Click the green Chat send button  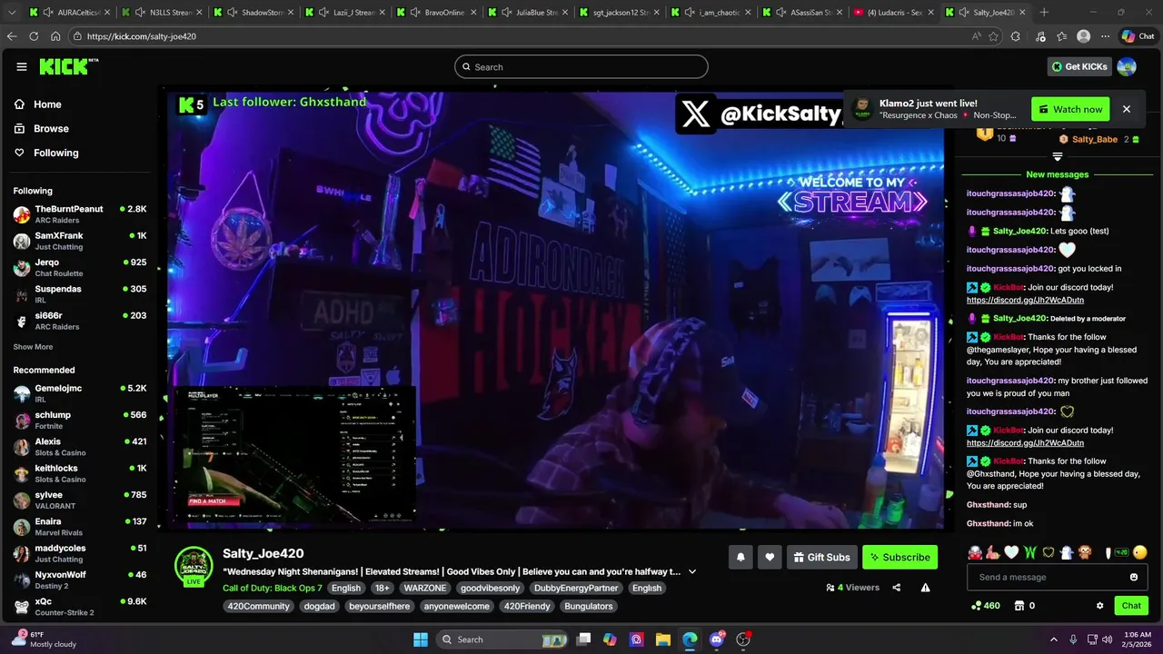tap(1131, 606)
